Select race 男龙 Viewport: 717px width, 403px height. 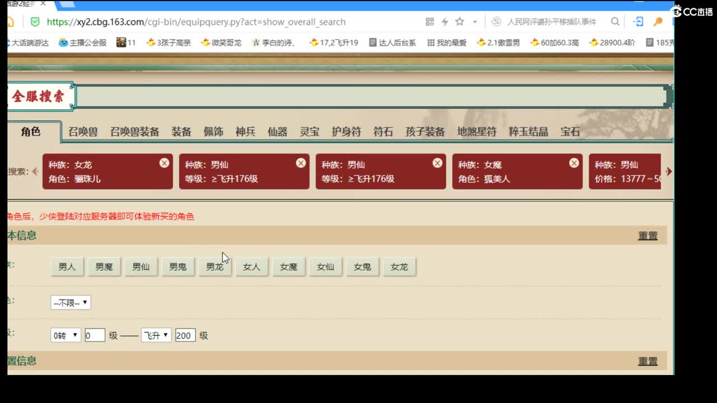click(x=215, y=267)
